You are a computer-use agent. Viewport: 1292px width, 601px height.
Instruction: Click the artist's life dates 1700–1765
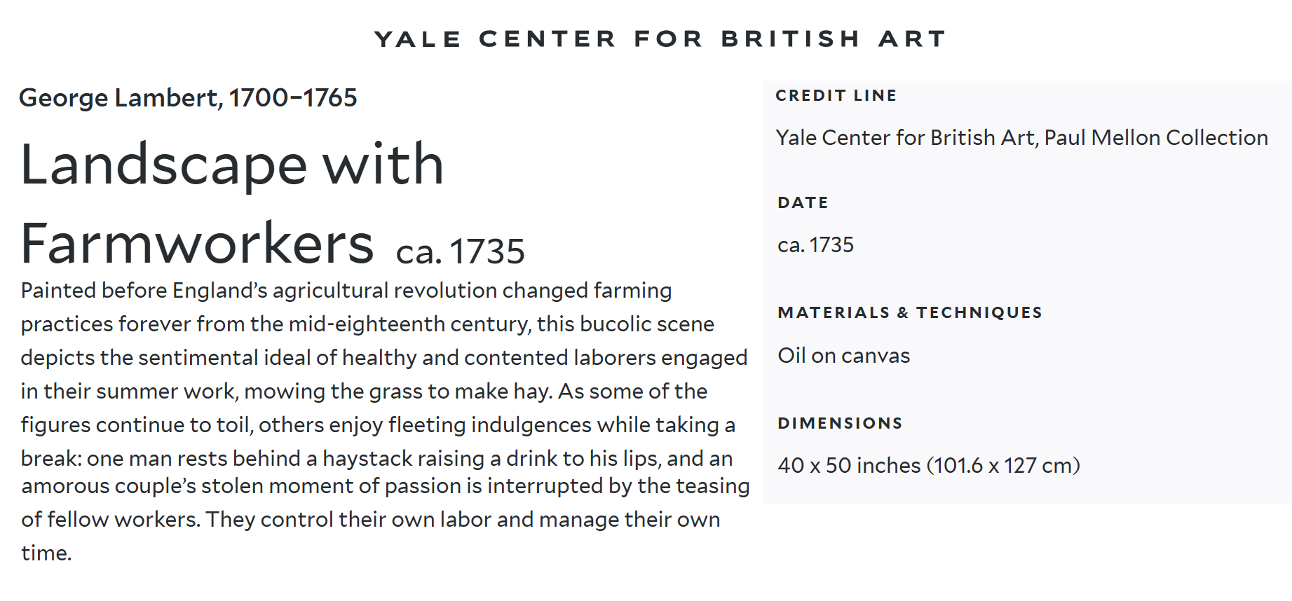[x=293, y=98]
